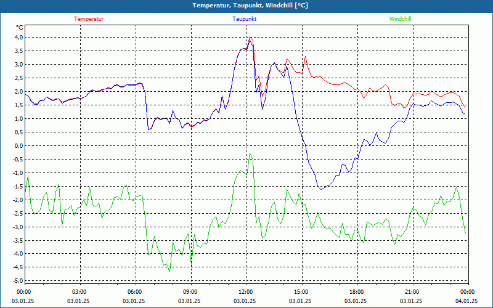Click the '15:00' time axis label
This screenshot has width=493, height=308.
point(302,292)
